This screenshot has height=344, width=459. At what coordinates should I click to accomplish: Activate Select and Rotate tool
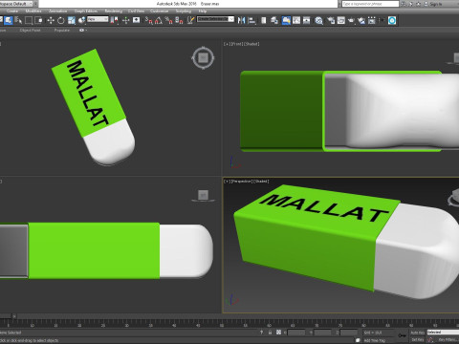pyautogui.click(x=61, y=20)
